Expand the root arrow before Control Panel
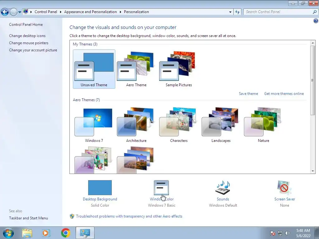The height and width of the screenshot is (239, 319). coord(31,12)
